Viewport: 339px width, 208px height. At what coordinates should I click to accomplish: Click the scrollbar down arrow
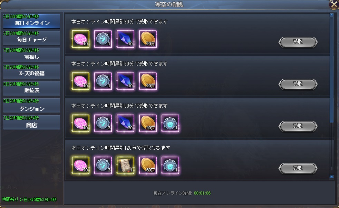coord(331,177)
